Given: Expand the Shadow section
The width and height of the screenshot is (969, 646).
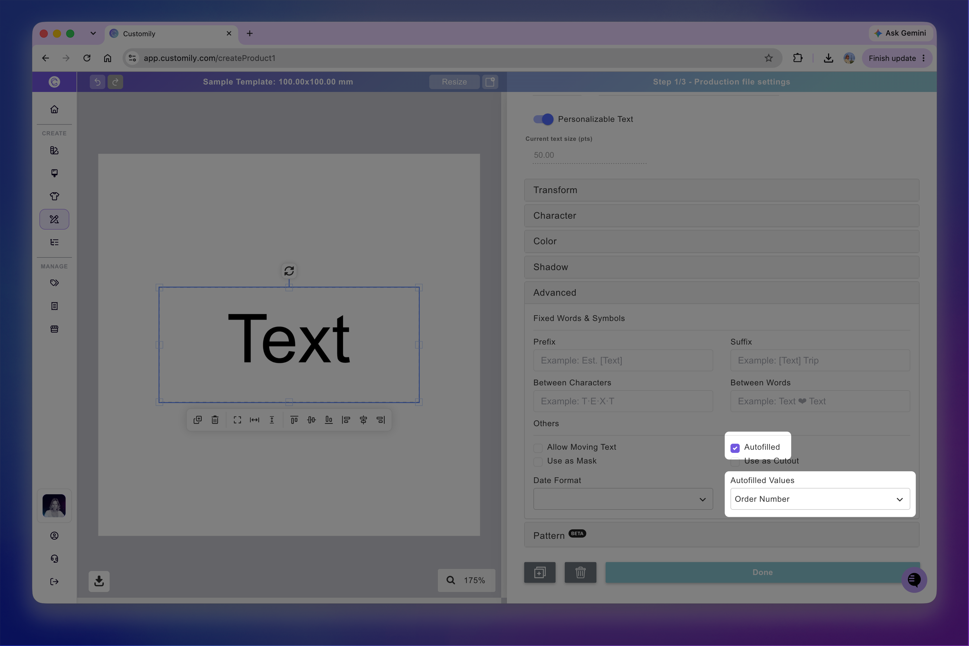Looking at the screenshot, I should (722, 267).
